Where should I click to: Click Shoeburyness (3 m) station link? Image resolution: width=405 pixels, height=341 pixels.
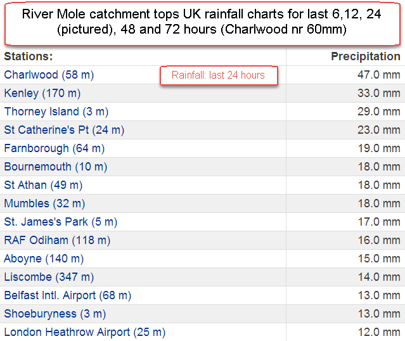(x=55, y=314)
